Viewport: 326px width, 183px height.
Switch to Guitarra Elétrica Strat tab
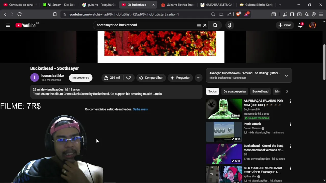(x=178, y=5)
